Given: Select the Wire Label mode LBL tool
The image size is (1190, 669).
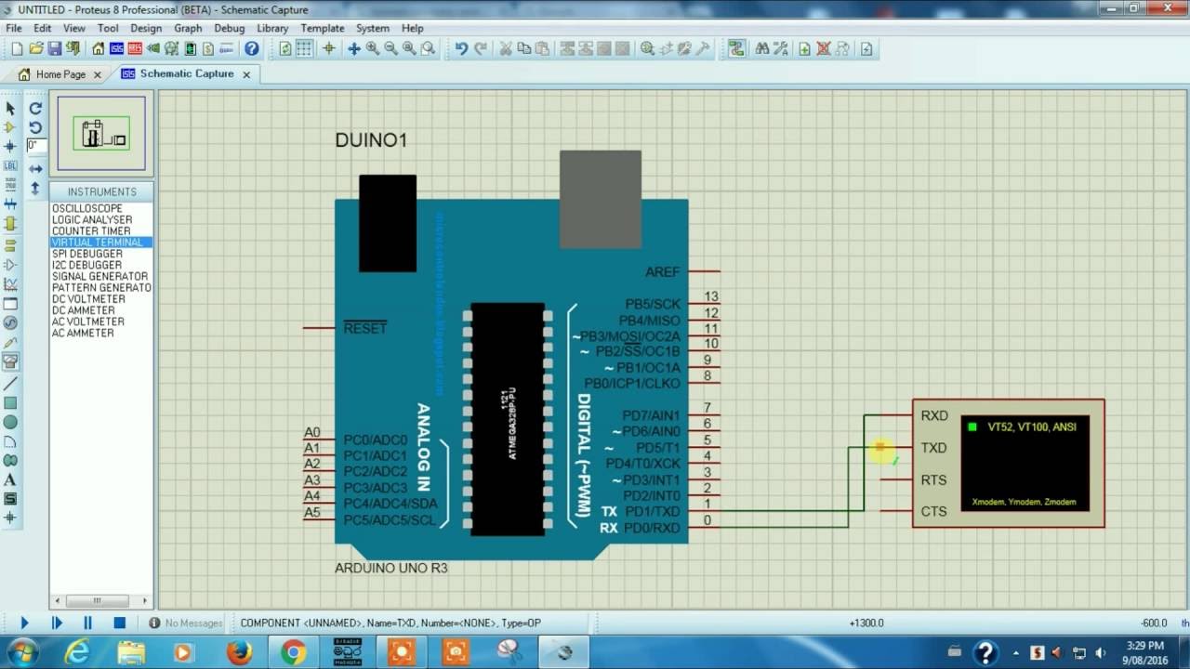Looking at the screenshot, I should [10, 165].
